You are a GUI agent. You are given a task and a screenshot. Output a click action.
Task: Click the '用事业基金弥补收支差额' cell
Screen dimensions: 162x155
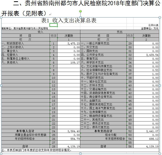(25, 135)
